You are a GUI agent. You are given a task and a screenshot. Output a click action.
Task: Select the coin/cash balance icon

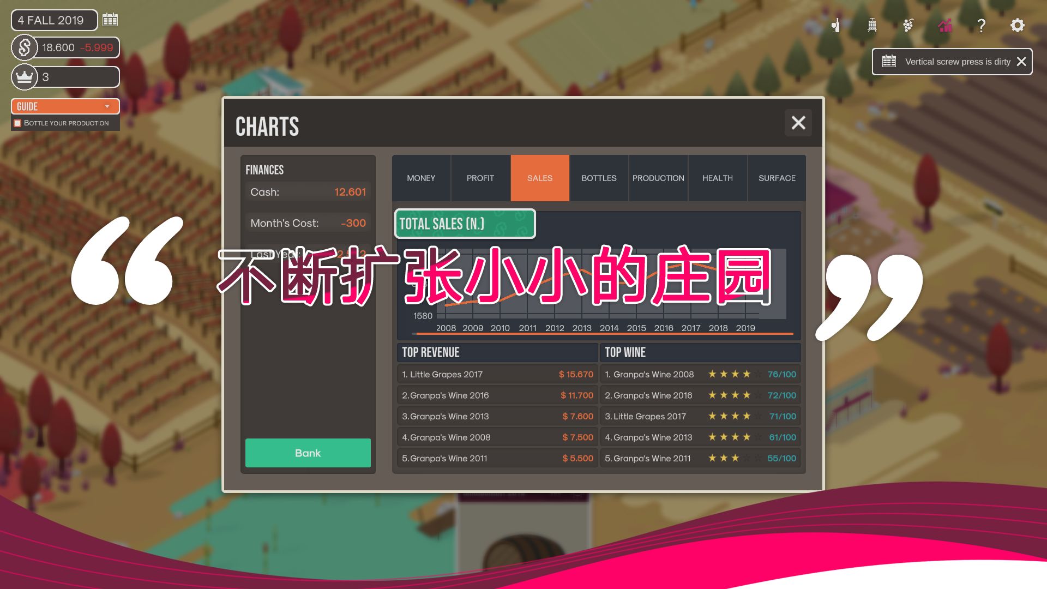click(x=25, y=47)
